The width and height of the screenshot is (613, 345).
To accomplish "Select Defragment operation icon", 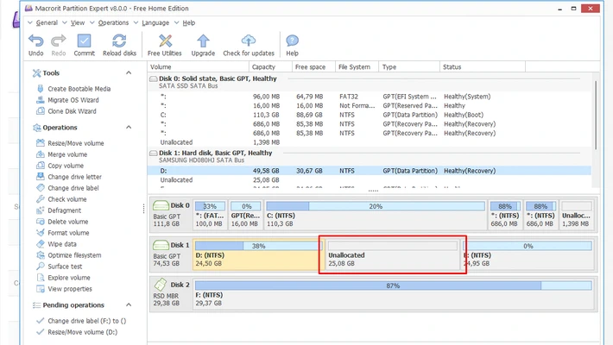I will (x=40, y=210).
